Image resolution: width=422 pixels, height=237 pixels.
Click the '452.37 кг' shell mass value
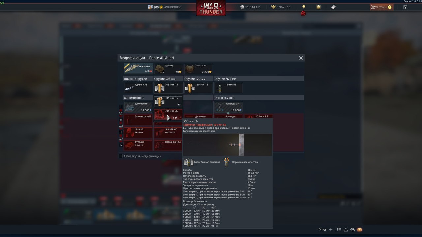coord(253,173)
